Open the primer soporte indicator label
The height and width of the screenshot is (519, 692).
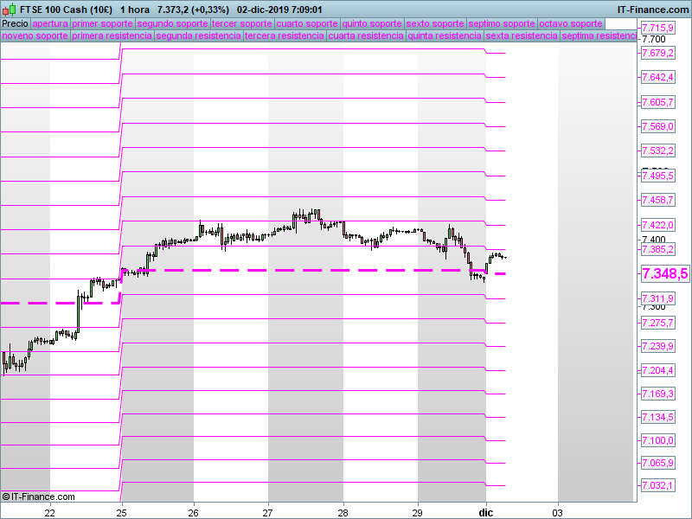(x=102, y=24)
